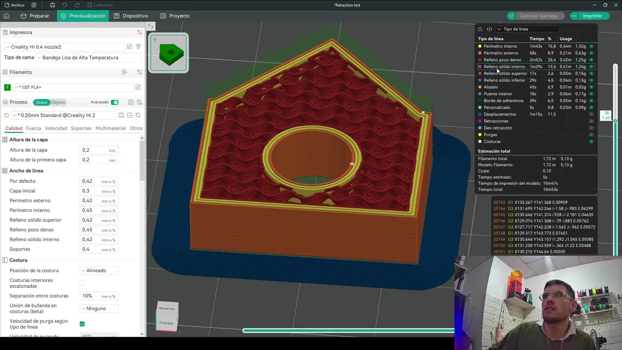
Task: Click the Perímetro interno line width field
Action: [99, 210]
